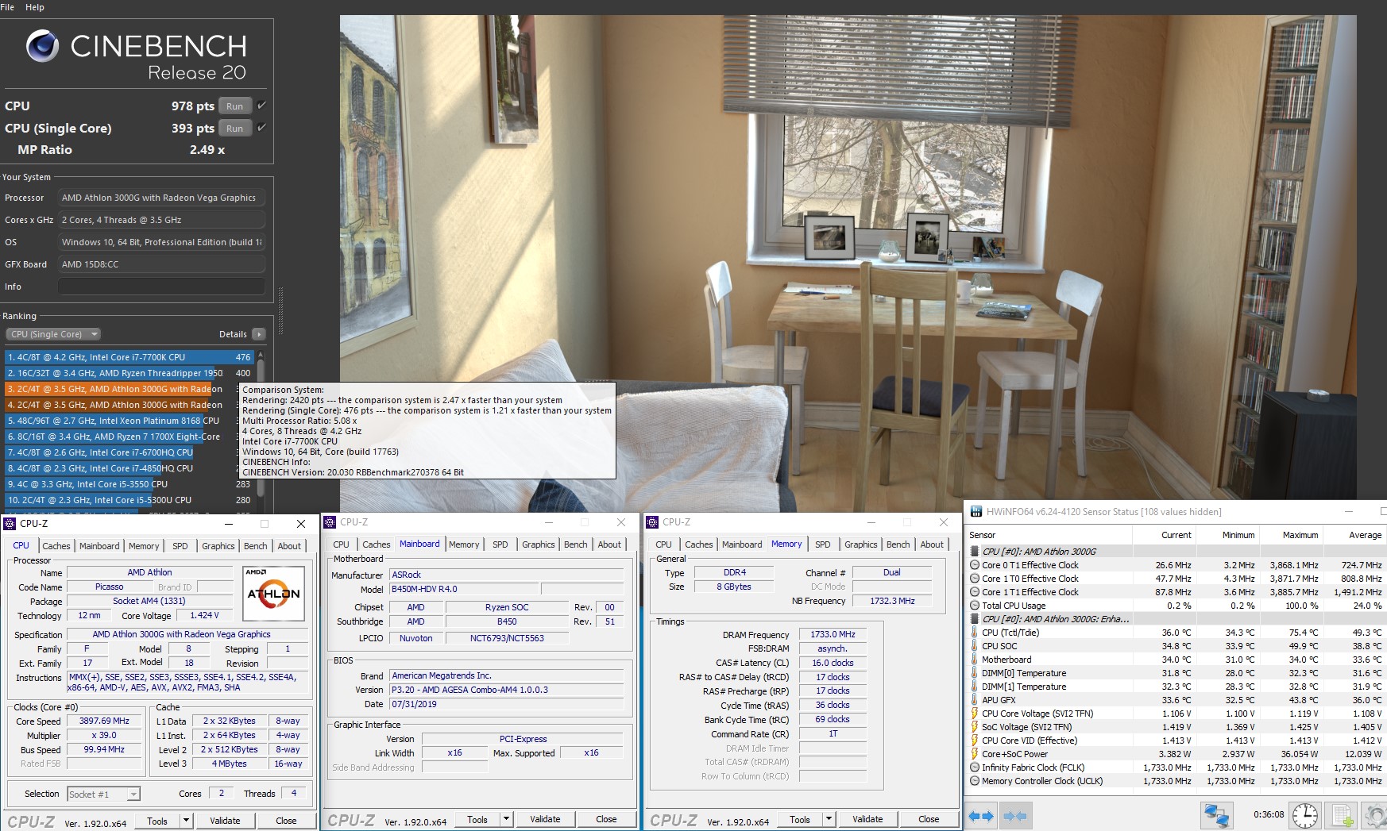This screenshot has width=1387, height=831.
Task: Toggle the CPU test checkmark
Action: pyautogui.click(x=261, y=106)
